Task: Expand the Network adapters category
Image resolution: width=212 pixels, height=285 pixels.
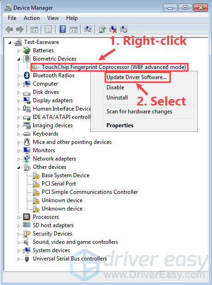Action: tap(19, 159)
